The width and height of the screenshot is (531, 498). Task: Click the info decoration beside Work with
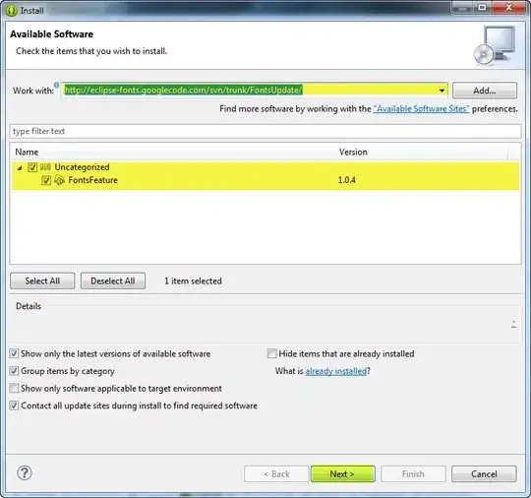(x=57, y=85)
